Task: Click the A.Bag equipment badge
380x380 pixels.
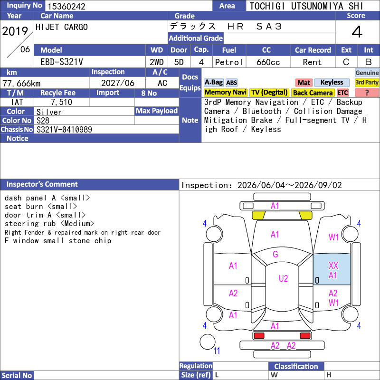Action: (x=213, y=83)
